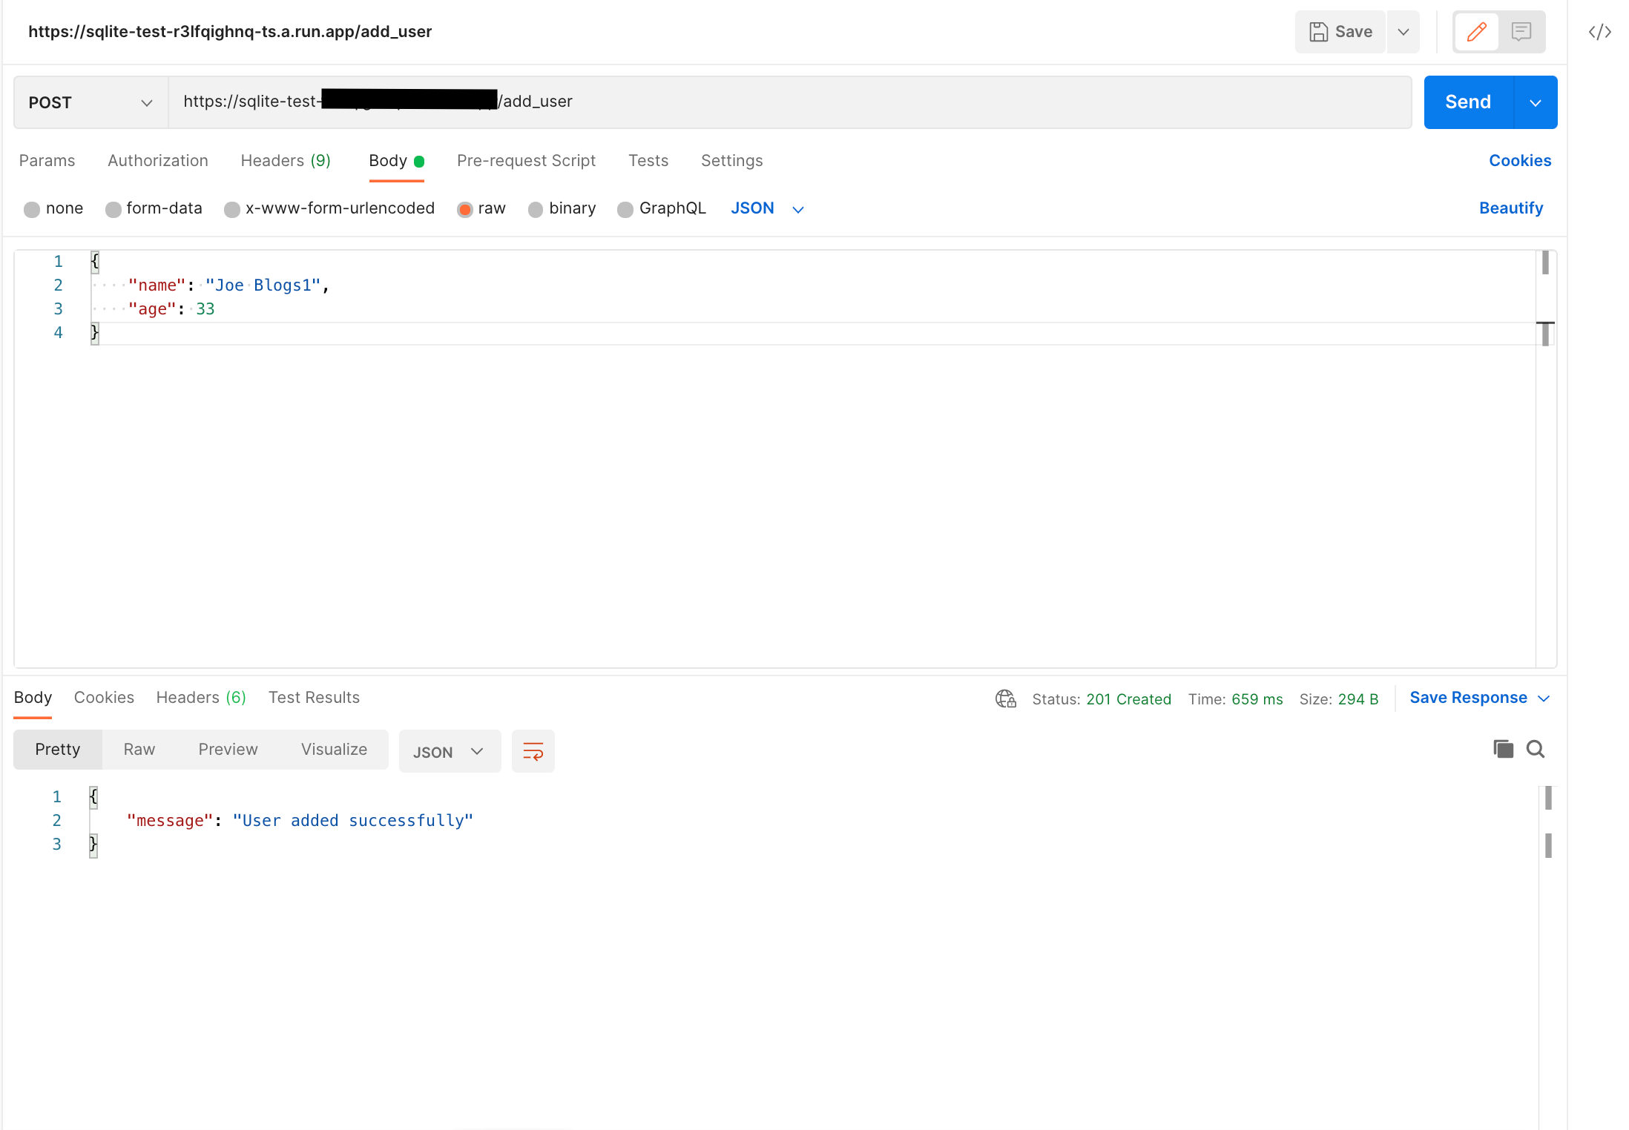
Task: Open the edit pencil icon
Action: click(1476, 32)
